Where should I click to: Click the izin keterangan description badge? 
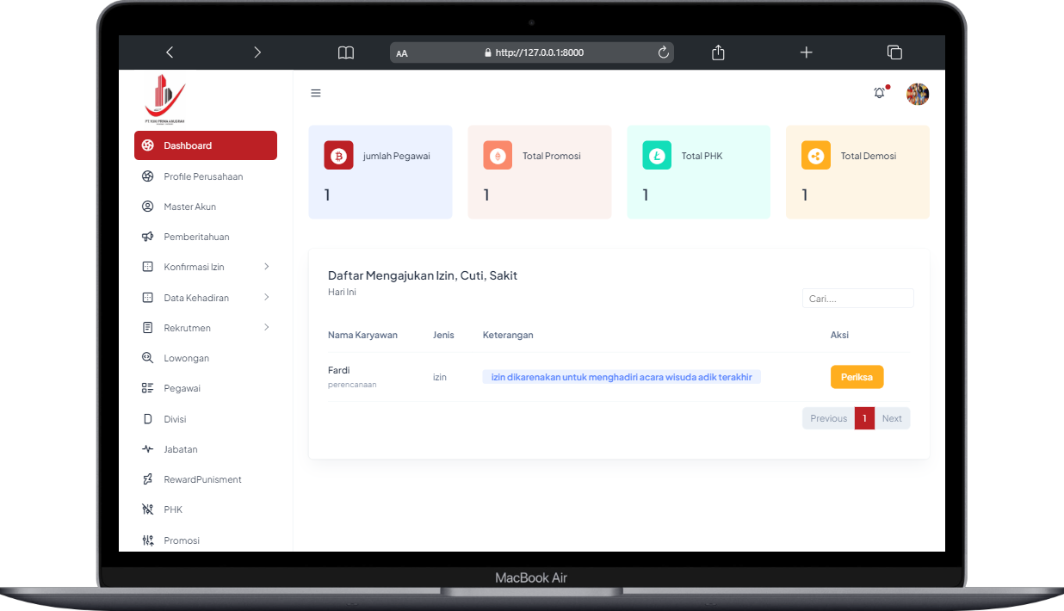click(x=622, y=377)
